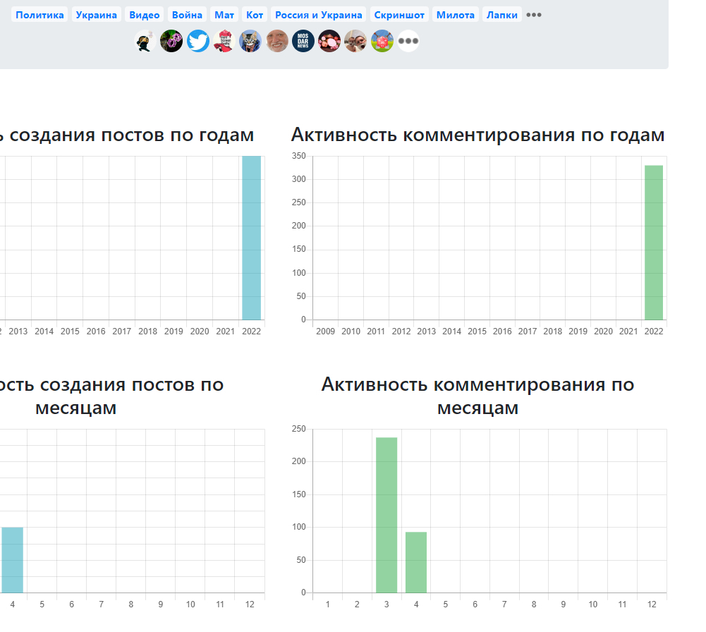Image resolution: width=706 pixels, height=632 pixels.
Task: Click y-axis value 350 in yearly comments chart
Action: (x=298, y=156)
